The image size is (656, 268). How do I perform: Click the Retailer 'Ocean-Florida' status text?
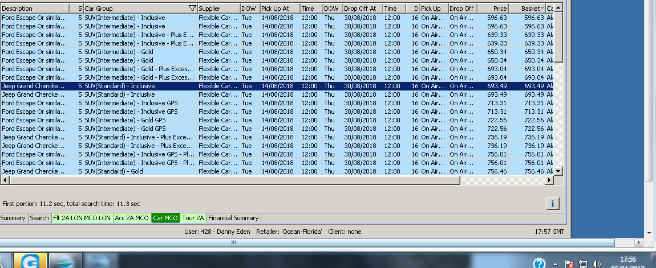click(289, 231)
